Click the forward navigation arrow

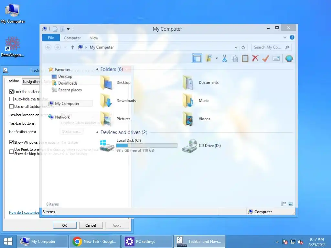(58, 47)
